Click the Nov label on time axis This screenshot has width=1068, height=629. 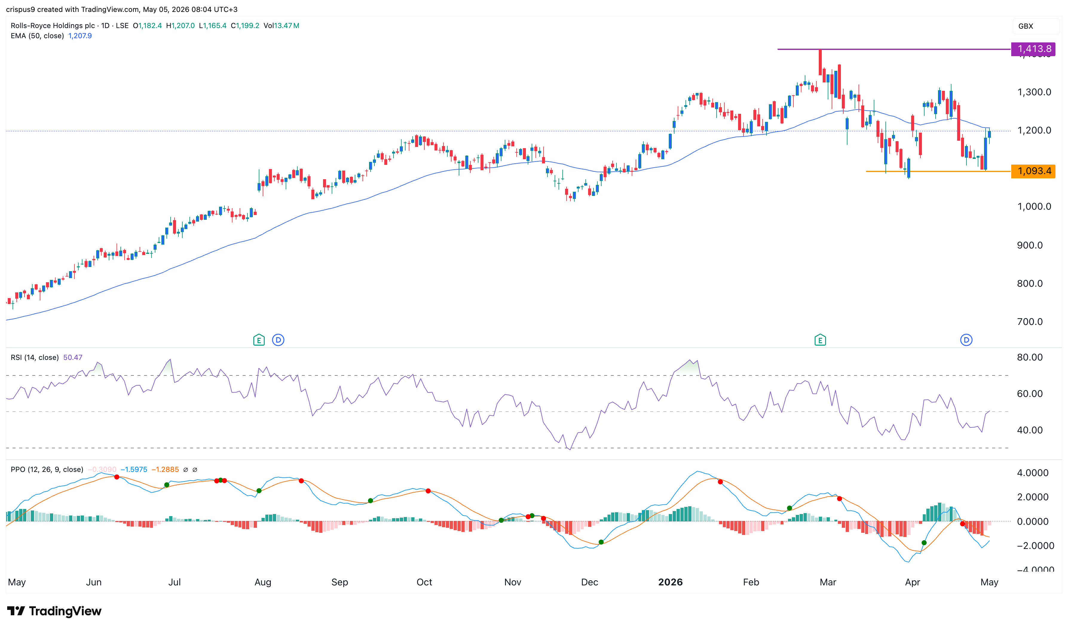pos(512,582)
